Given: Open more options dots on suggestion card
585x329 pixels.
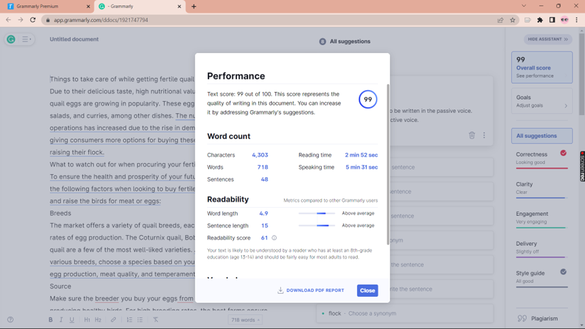Looking at the screenshot, I should point(484,135).
